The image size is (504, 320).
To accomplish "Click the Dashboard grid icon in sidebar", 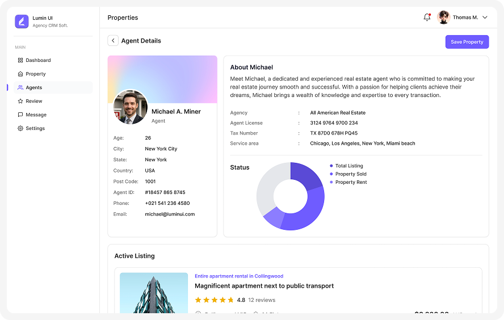I will tap(20, 60).
